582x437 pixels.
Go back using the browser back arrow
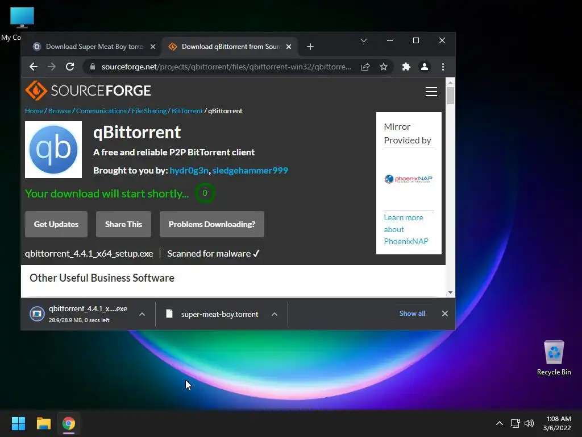(34, 67)
